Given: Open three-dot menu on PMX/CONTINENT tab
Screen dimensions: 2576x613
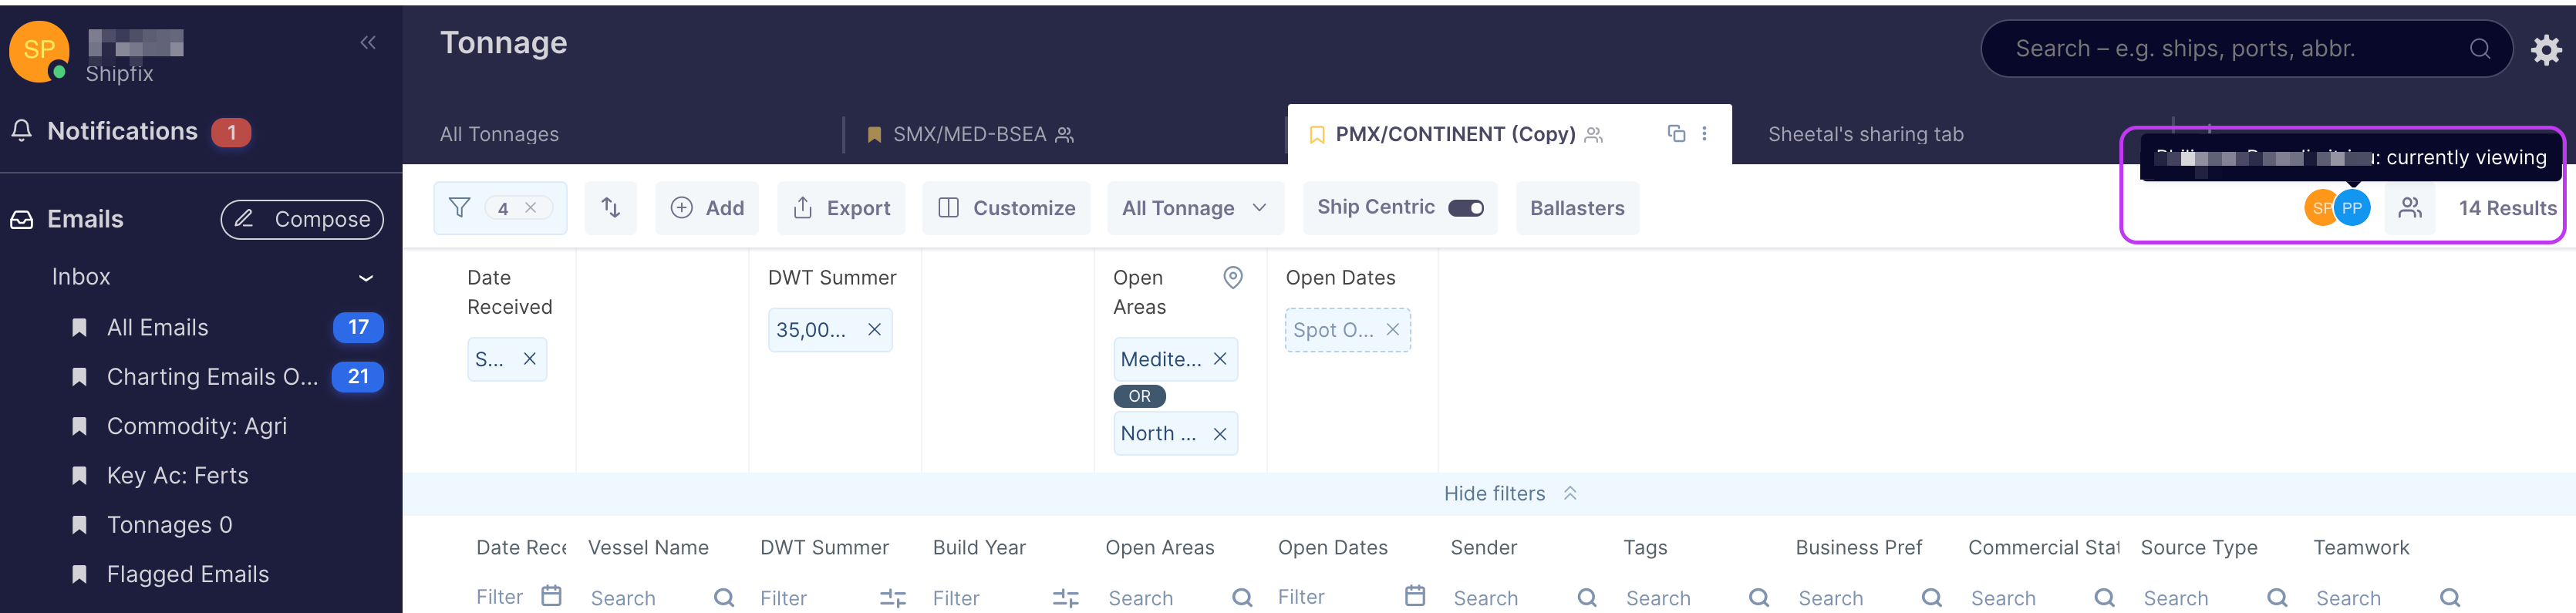Looking at the screenshot, I should (x=1704, y=134).
